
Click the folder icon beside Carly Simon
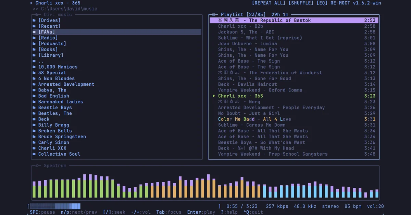tap(34, 142)
